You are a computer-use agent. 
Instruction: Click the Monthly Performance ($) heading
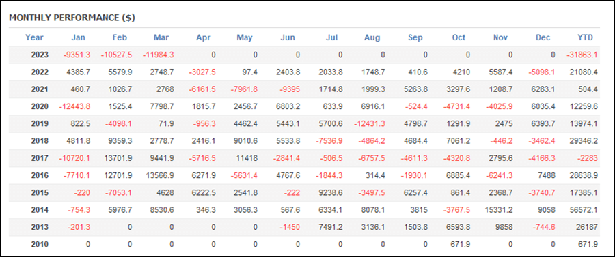pyautogui.click(x=72, y=18)
